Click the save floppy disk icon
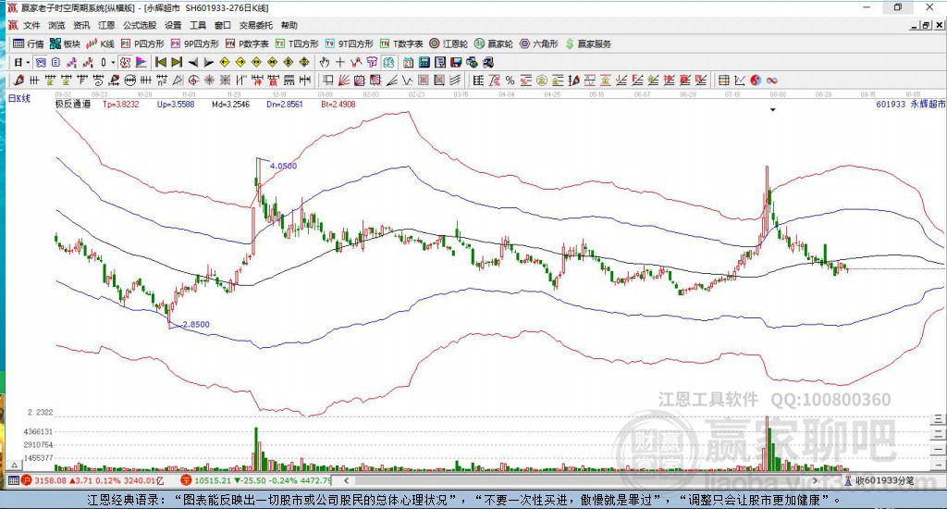Screen dimensions: 947x509 pos(456,62)
